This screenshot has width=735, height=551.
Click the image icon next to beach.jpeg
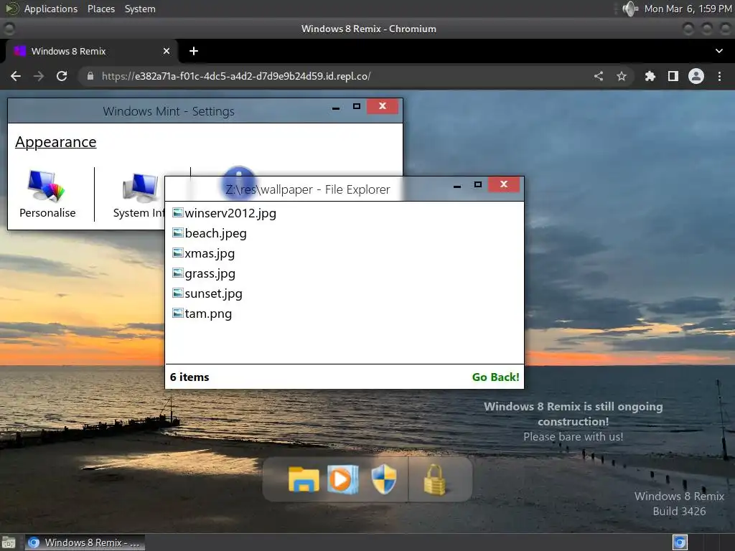pos(178,233)
